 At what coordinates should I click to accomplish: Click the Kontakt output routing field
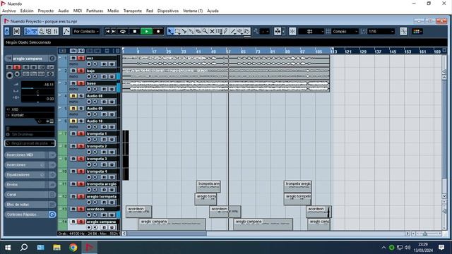pyautogui.click(x=30, y=115)
